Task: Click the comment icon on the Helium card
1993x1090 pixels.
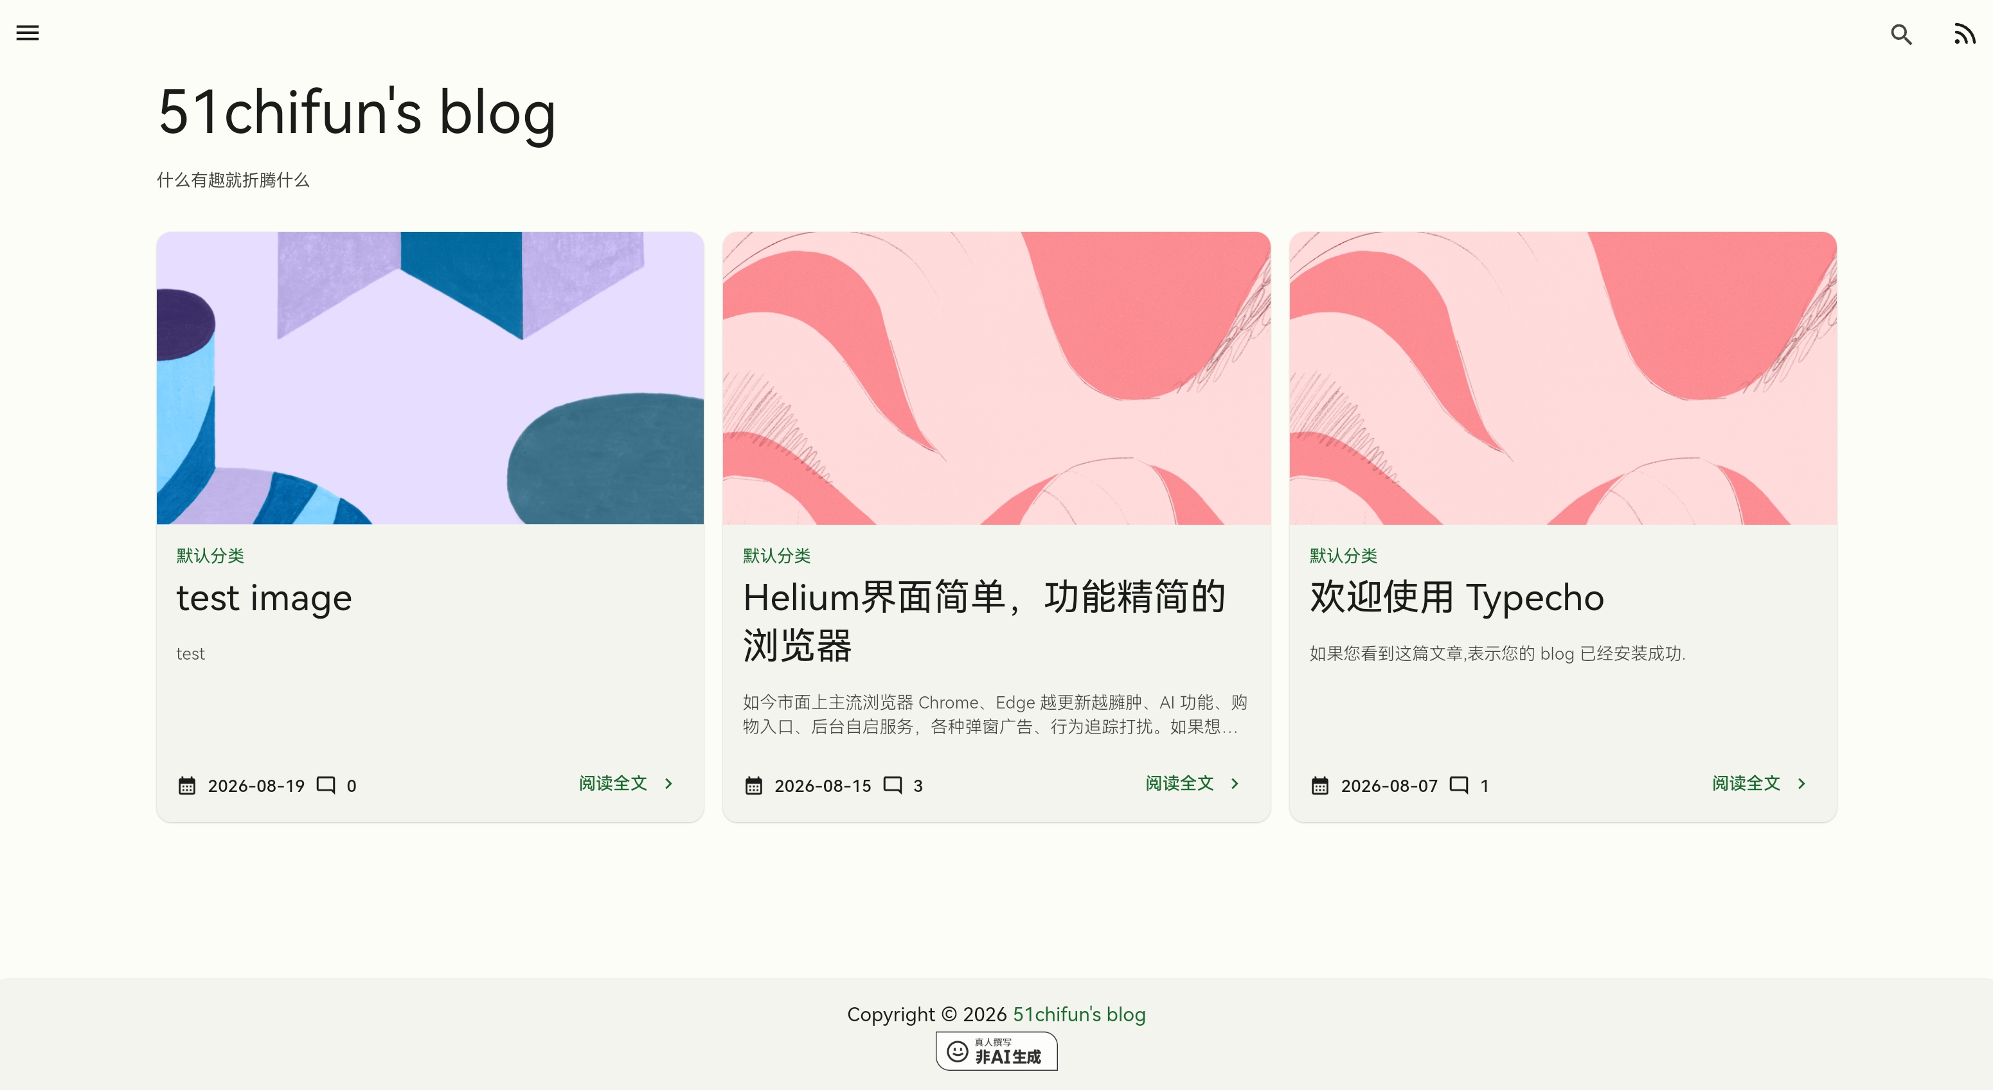Action: pyautogui.click(x=893, y=786)
